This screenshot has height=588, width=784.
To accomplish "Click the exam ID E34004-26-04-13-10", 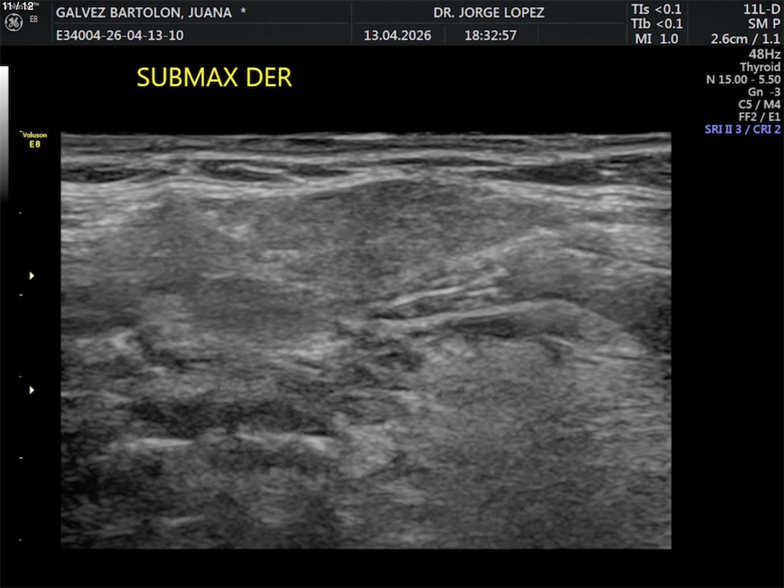I will (x=119, y=35).
